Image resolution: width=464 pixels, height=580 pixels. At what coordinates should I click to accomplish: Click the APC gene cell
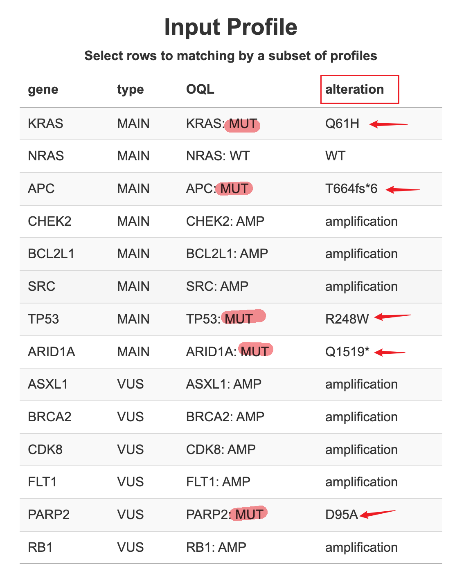coord(41,189)
